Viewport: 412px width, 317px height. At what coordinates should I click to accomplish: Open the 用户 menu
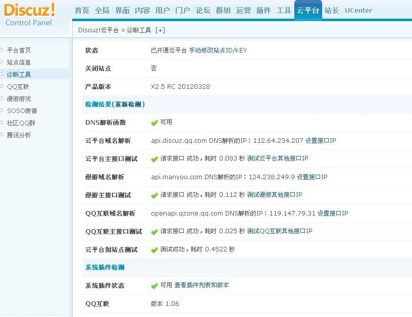(163, 11)
